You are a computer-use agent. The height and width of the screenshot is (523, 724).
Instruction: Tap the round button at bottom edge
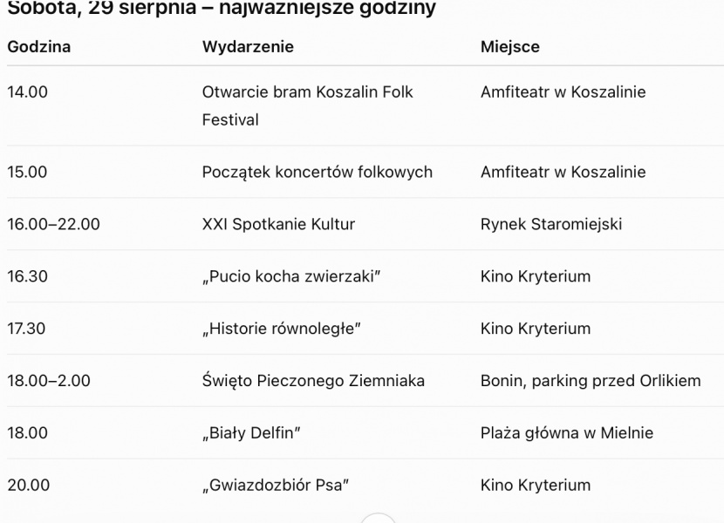[379, 519]
